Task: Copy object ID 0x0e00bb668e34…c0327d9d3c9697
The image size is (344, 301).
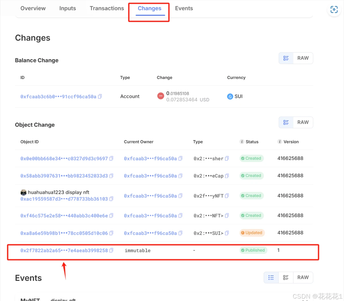Action: pyautogui.click(x=112, y=158)
